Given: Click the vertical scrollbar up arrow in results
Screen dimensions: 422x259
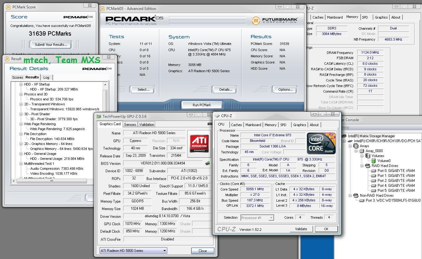Looking at the screenshot, I should click(105, 85).
